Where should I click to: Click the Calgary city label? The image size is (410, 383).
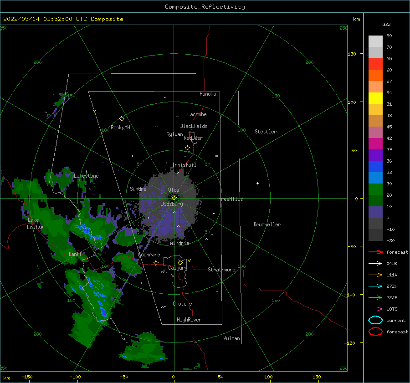[x=178, y=268]
